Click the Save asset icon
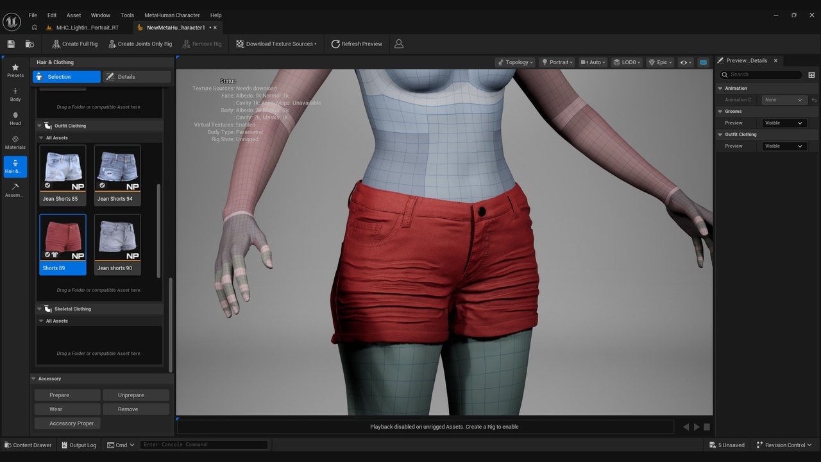821x462 pixels. point(11,44)
